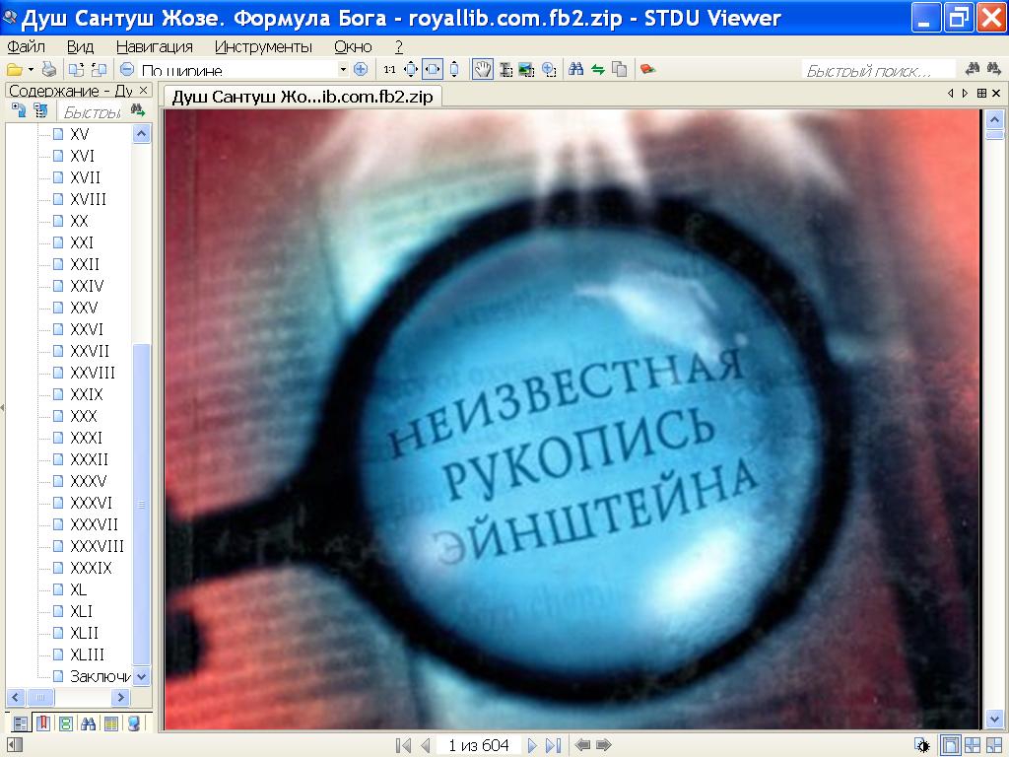Print the document using the printer icon
Screen dimensions: 1009x757
tap(49, 70)
